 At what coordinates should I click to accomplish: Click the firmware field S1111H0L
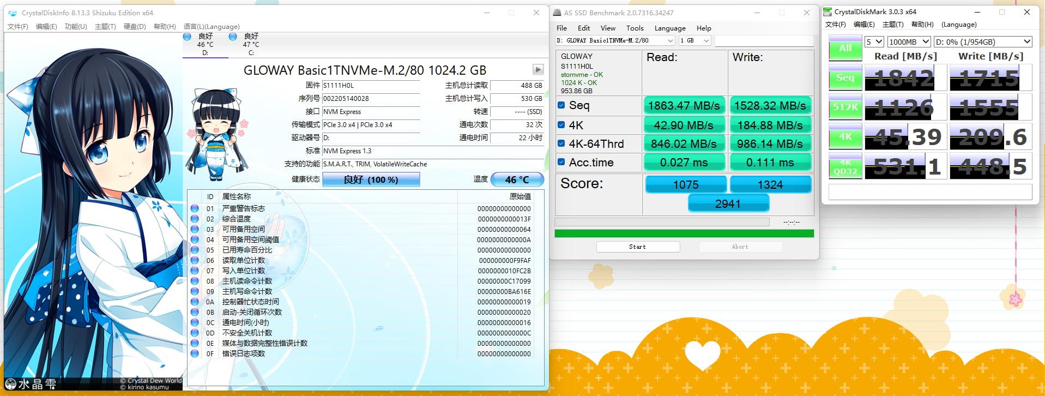click(371, 86)
